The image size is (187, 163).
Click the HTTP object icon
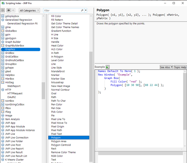point(3,90)
